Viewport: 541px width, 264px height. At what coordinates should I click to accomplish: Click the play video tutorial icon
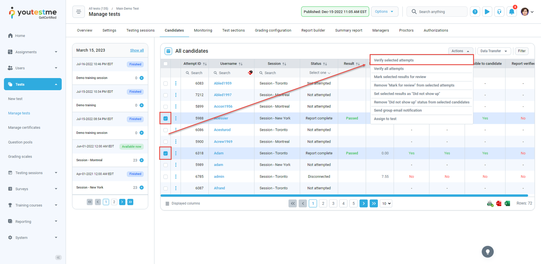tap(487, 12)
